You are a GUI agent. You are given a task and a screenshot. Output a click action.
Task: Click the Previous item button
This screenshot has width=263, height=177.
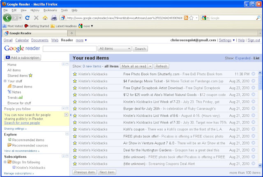[x=84, y=172]
